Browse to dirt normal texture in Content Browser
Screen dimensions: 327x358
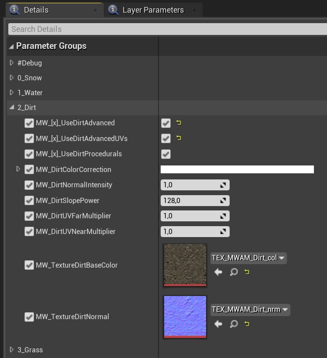(234, 324)
